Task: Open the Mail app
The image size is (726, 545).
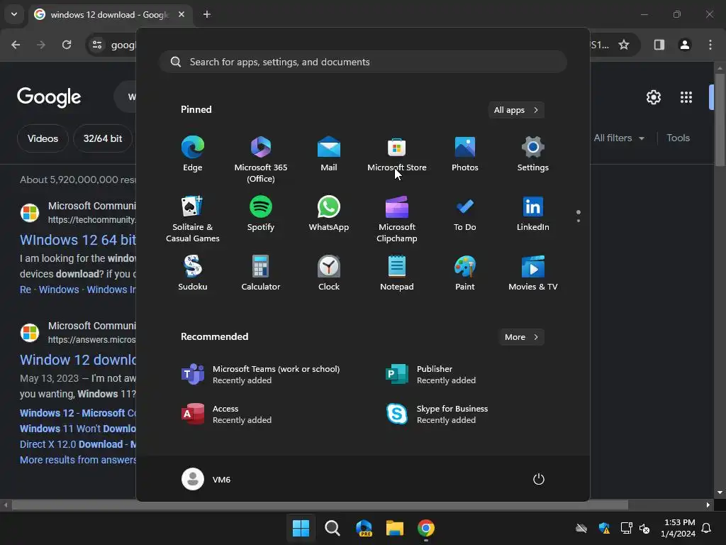Action: [329, 154]
